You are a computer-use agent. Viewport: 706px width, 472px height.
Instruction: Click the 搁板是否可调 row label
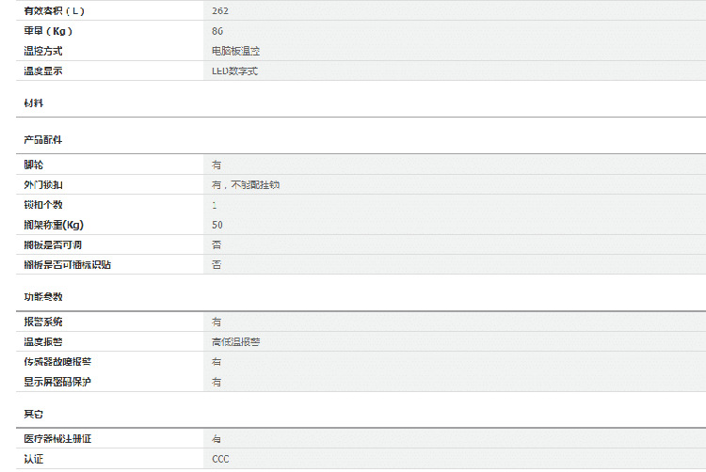(x=54, y=244)
